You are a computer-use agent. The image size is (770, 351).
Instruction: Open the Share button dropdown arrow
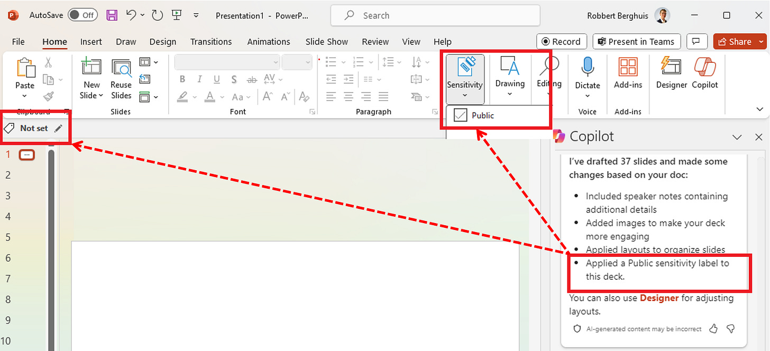(760, 42)
